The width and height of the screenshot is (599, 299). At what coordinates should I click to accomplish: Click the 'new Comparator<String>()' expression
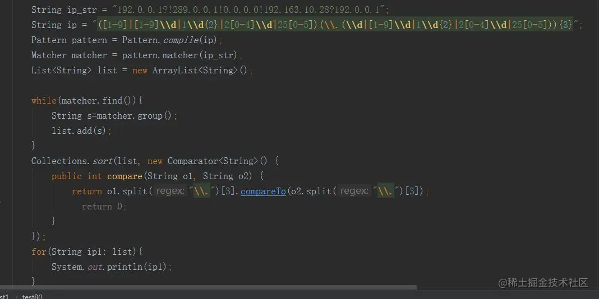[208, 161]
